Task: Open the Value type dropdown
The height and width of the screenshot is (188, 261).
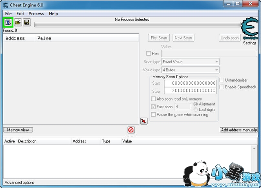Action: (x=190, y=70)
